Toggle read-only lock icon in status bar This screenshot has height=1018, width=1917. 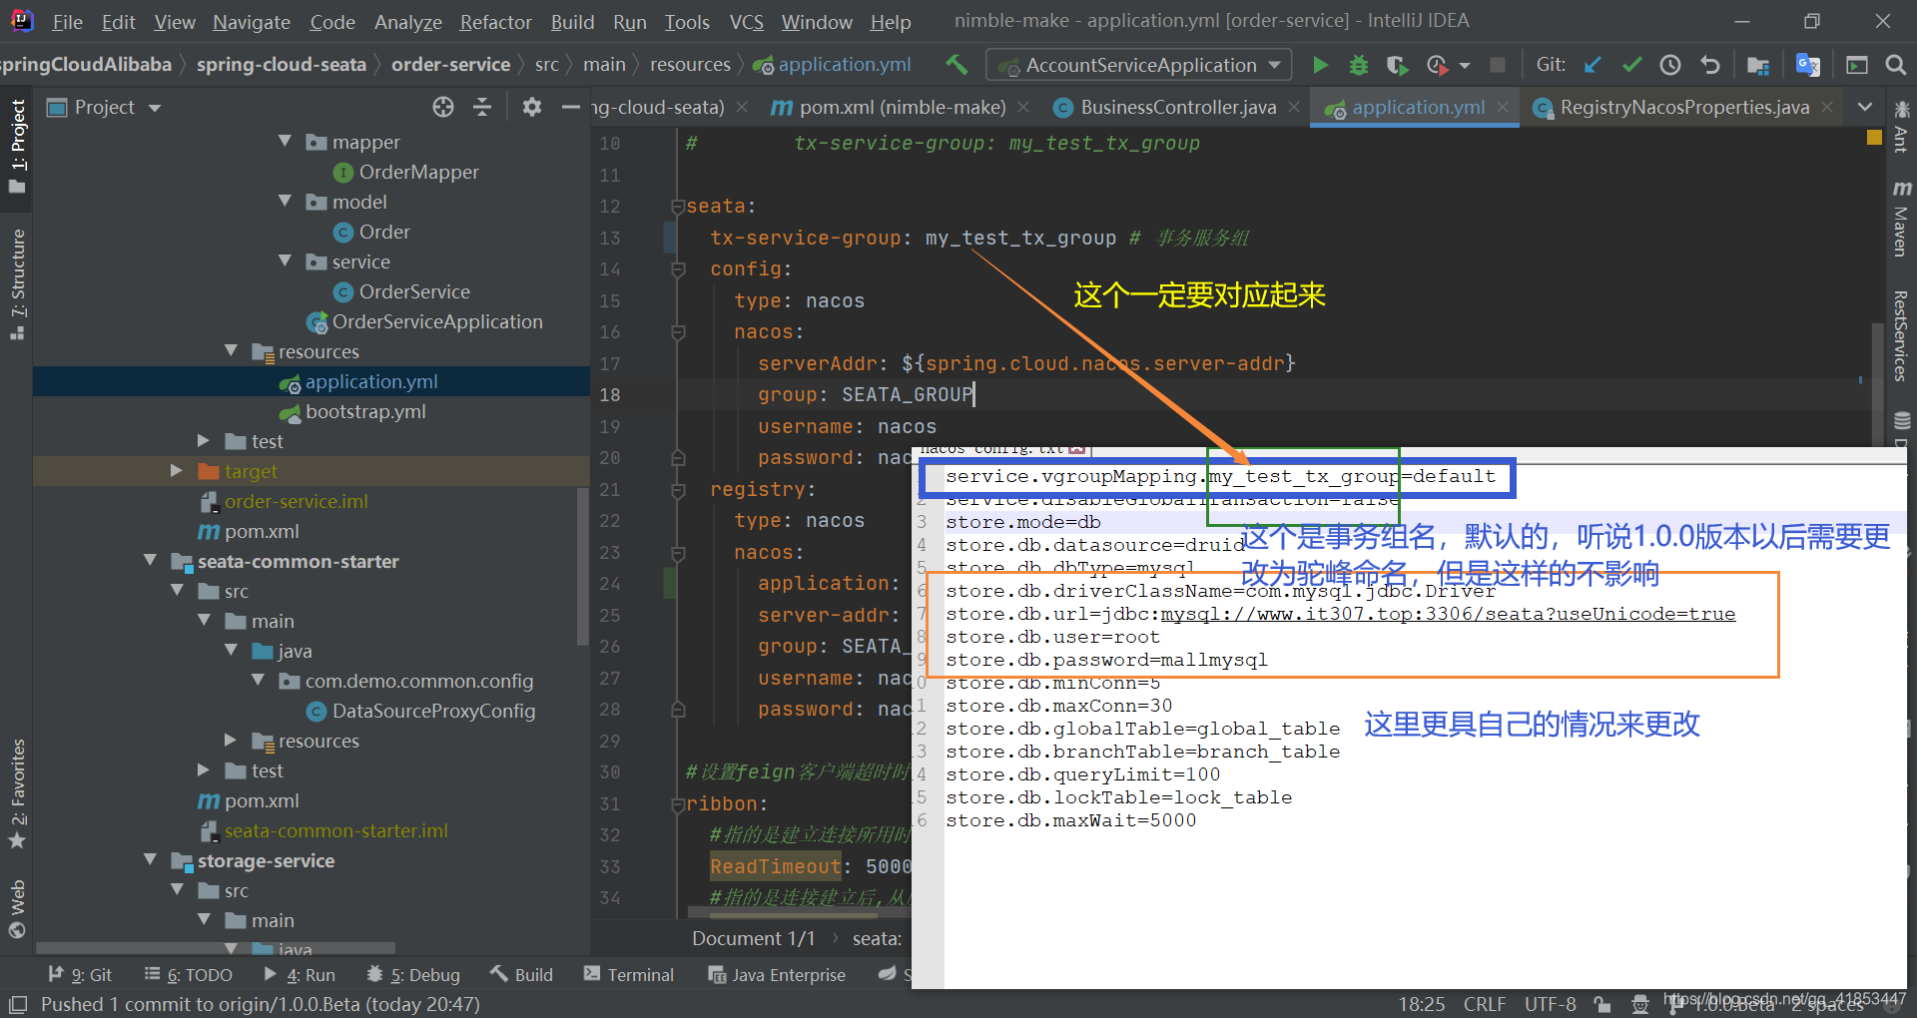1602,1004
